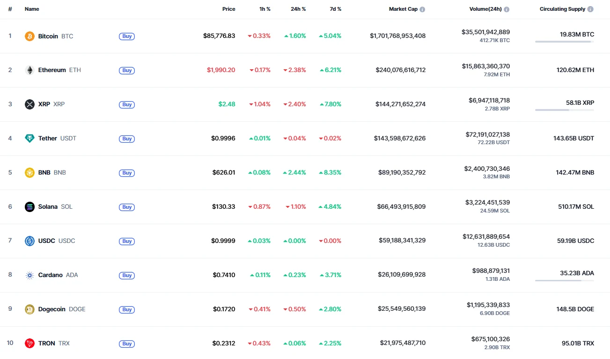Open the USDC coin name link

coord(47,241)
